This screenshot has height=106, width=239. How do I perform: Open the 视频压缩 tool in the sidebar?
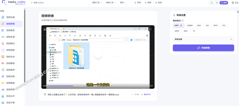(10, 17)
